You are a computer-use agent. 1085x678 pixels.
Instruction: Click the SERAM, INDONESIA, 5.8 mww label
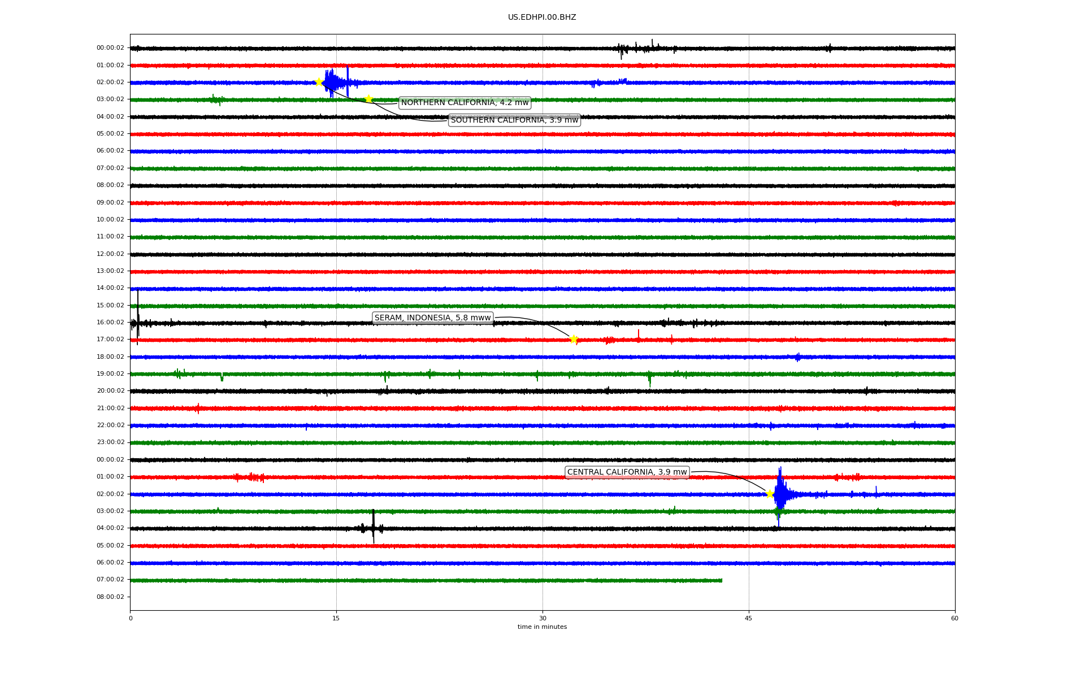pyautogui.click(x=432, y=318)
